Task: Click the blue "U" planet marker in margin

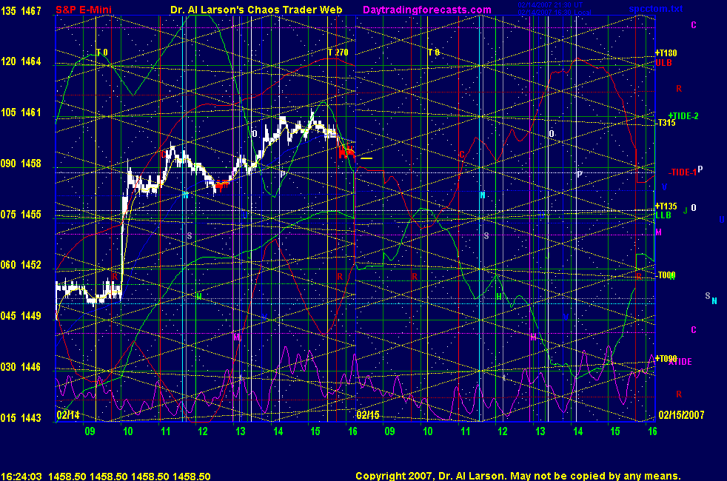Action: click(722, 220)
